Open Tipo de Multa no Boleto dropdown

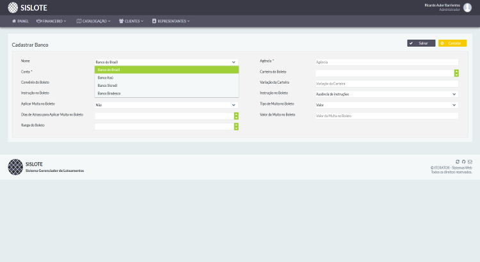387,105
